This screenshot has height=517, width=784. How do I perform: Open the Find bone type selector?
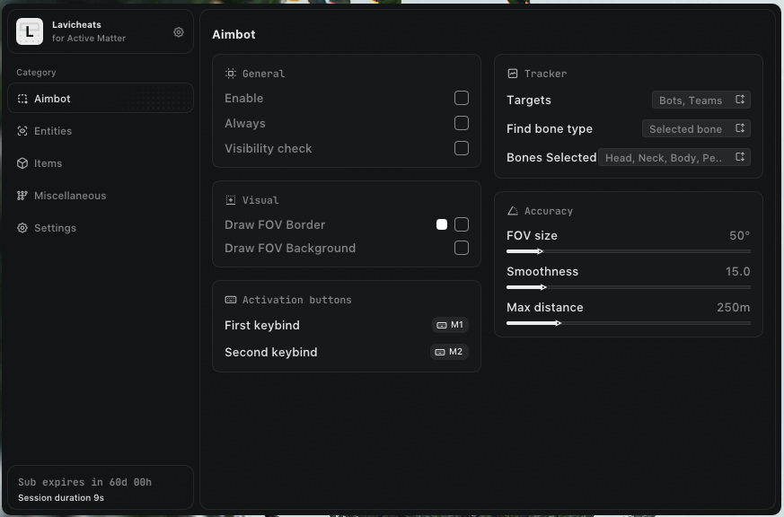(x=695, y=128)
